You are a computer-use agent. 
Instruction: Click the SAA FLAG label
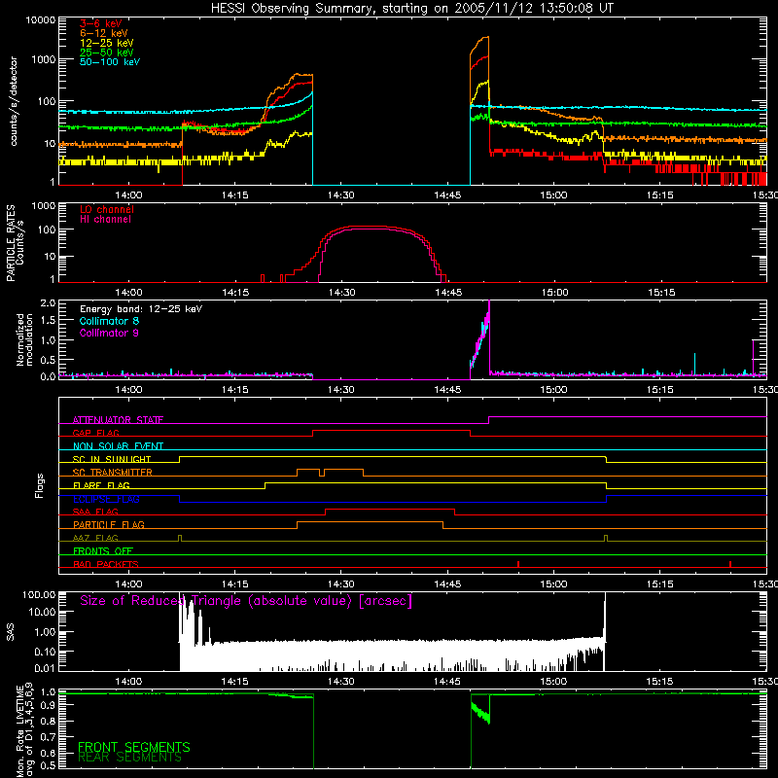(95, 512)
